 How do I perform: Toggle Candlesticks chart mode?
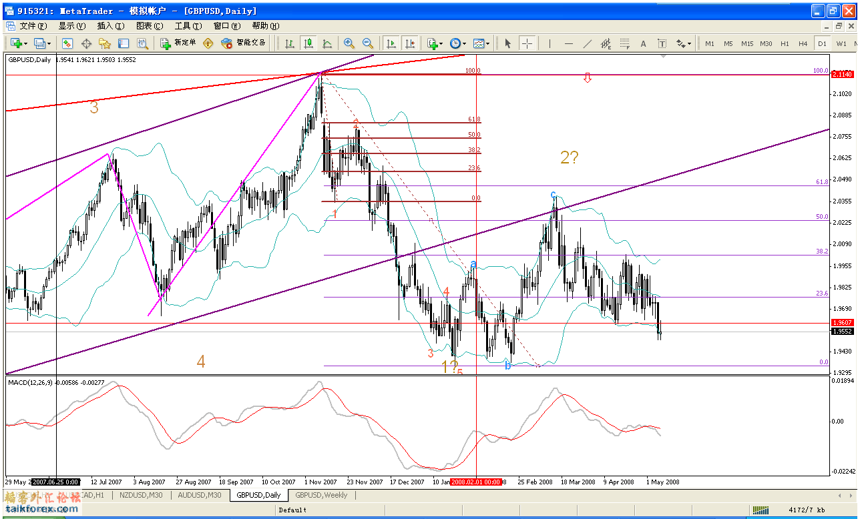(308, 43)
